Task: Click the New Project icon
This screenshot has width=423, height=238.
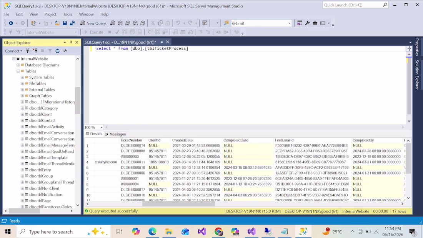Action: point(33,23)
